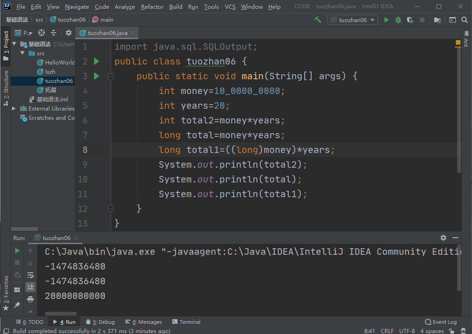This screenshot has height=334, width=472.
Task: Open the Navigate menu
Action: (x=77, y=6)
